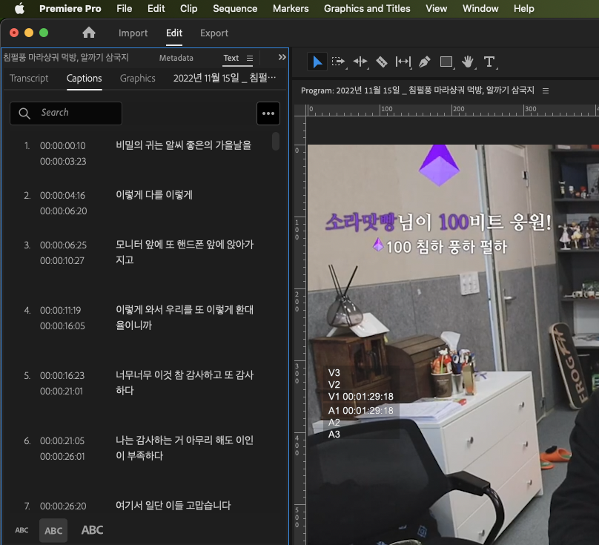
Task: Click caption 5 start time 00:00:16:23
Action: (62, 376)
